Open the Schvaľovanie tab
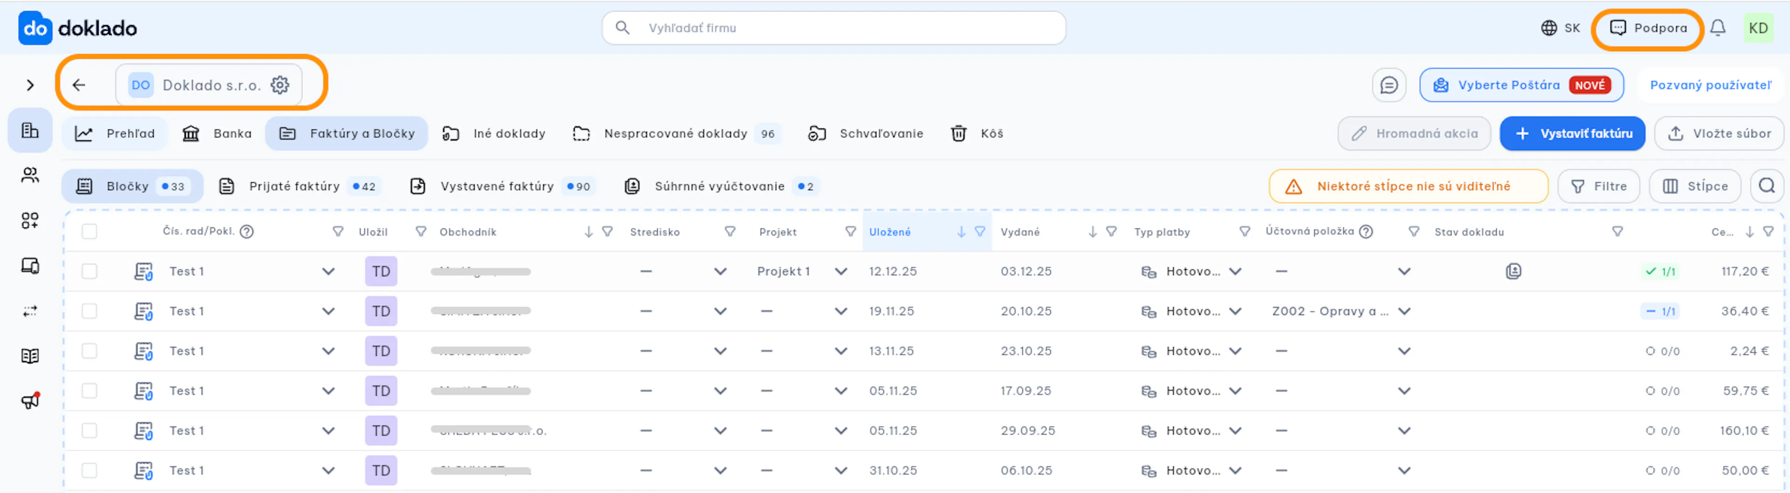The height and width of the screenshot is (493, 1790). click(x=866, y=133)
